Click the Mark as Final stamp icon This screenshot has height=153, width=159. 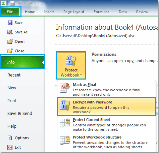[x=65, y=88]
